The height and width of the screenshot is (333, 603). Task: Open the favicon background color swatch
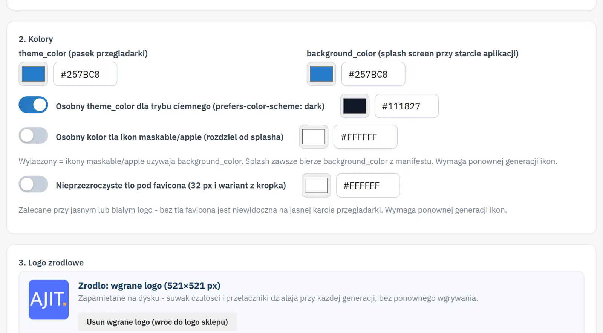pos(316,186)
